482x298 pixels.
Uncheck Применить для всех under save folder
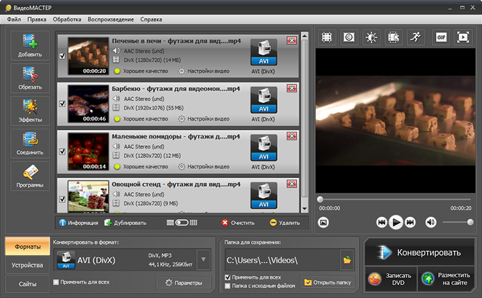[x=228, y=277]
